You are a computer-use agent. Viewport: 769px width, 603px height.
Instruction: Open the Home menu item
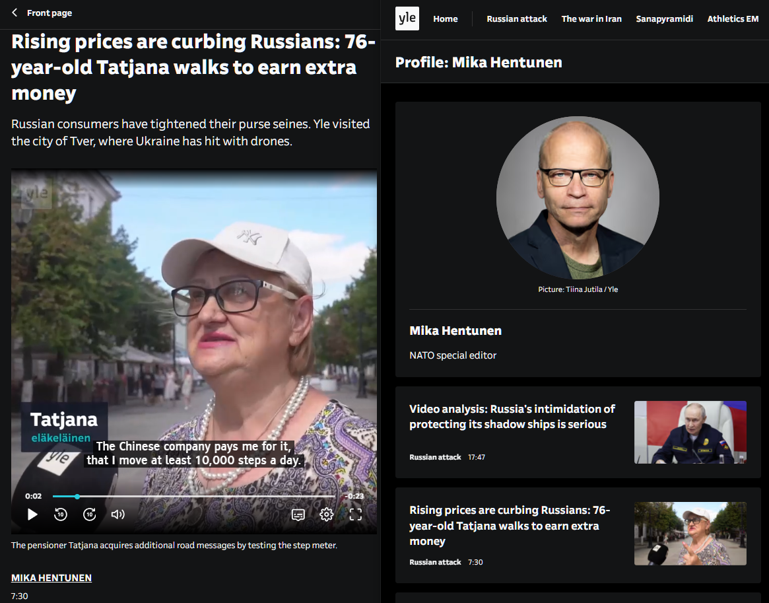tap(446, 18)
